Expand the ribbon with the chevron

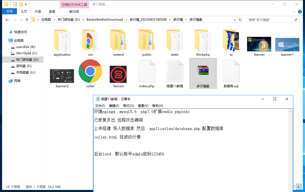(x=294, y=12)
